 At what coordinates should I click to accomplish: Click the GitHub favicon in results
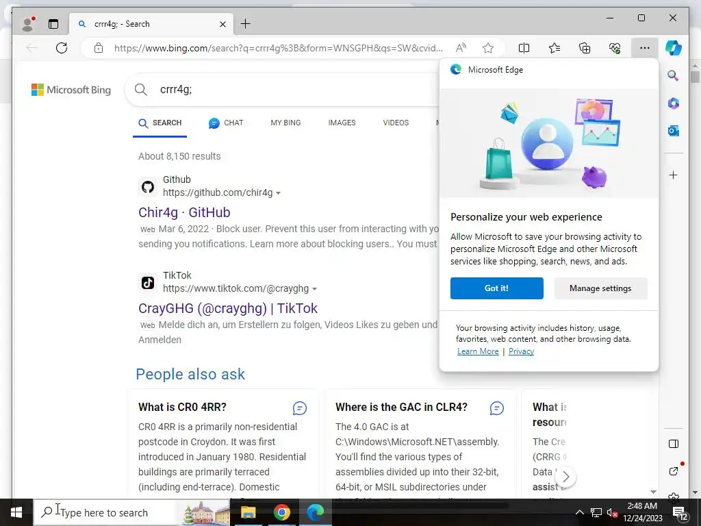148,186
